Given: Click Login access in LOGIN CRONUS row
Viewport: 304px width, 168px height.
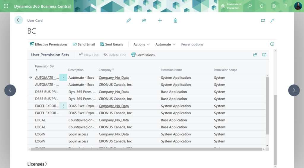Looking at the screenshot, I should point(78,141).
